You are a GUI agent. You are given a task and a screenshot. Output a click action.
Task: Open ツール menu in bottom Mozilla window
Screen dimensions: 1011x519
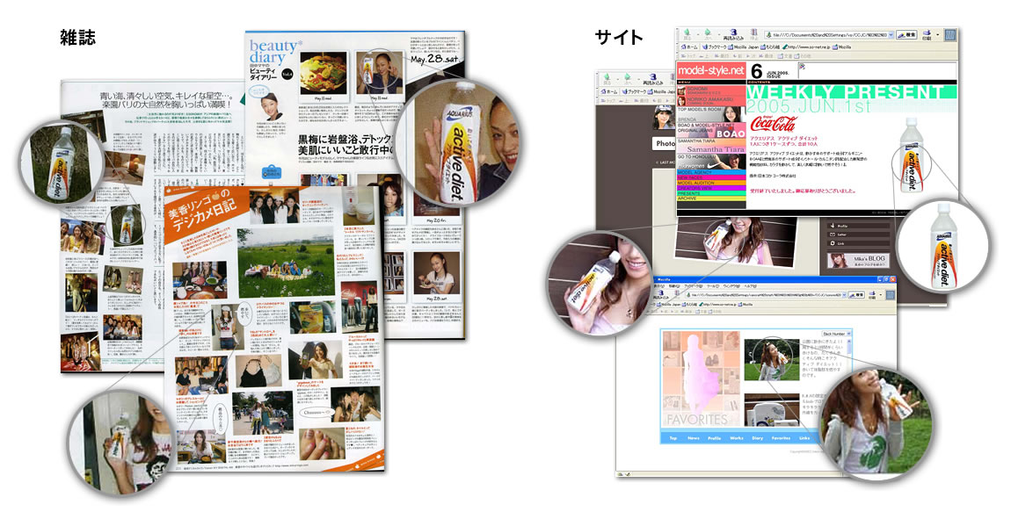(713, 286)
